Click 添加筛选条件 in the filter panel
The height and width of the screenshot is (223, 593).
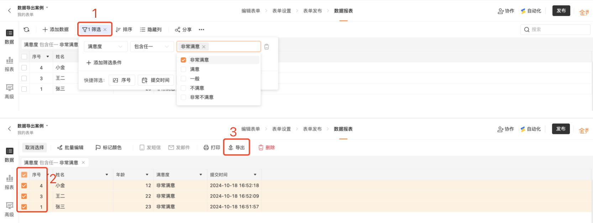point(104,62)
